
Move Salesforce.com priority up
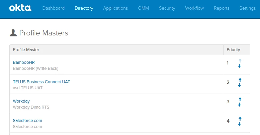240,119
